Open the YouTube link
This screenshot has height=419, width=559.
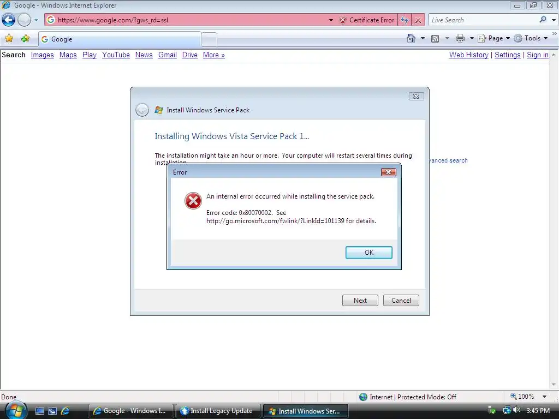click(x=116, y=55)
